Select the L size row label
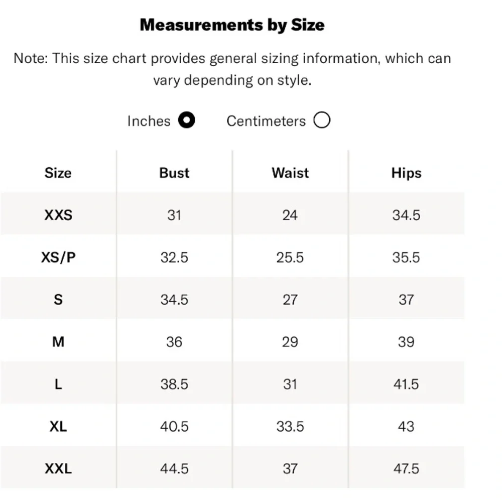The height and width of the screenshot is (502, 502). (x=58, y=384)
